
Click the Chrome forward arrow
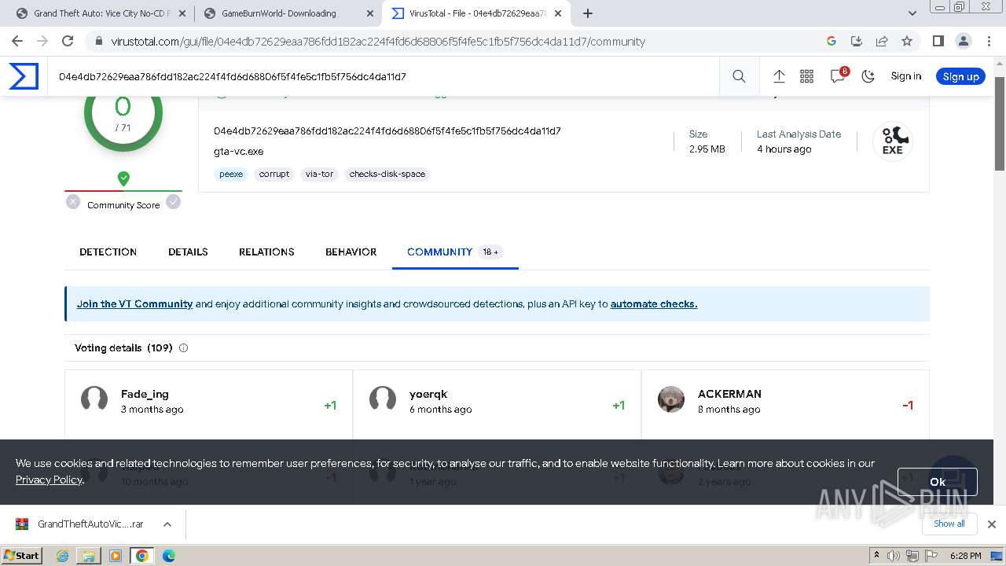(42, 41)
